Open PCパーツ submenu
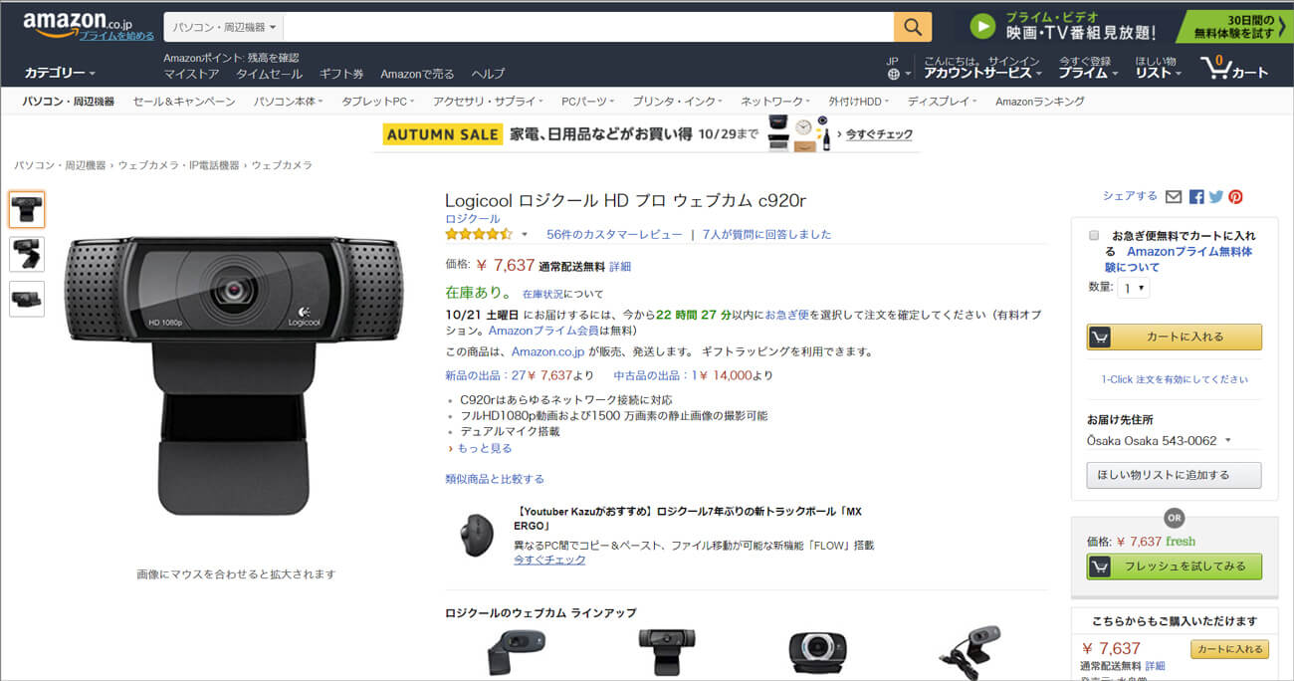1294x681 pixels. [x=587, y=102]
